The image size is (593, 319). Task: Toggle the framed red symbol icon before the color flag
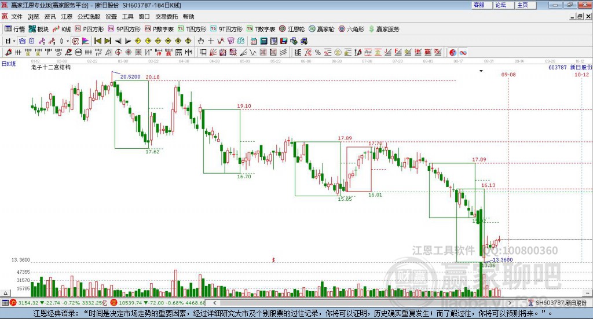(75, 41)
